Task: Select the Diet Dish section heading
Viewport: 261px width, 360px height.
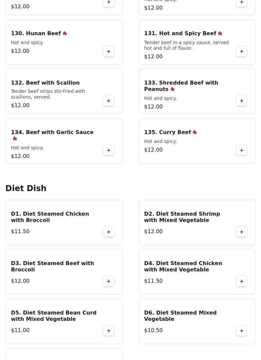Action: click(x=26, y=188)
